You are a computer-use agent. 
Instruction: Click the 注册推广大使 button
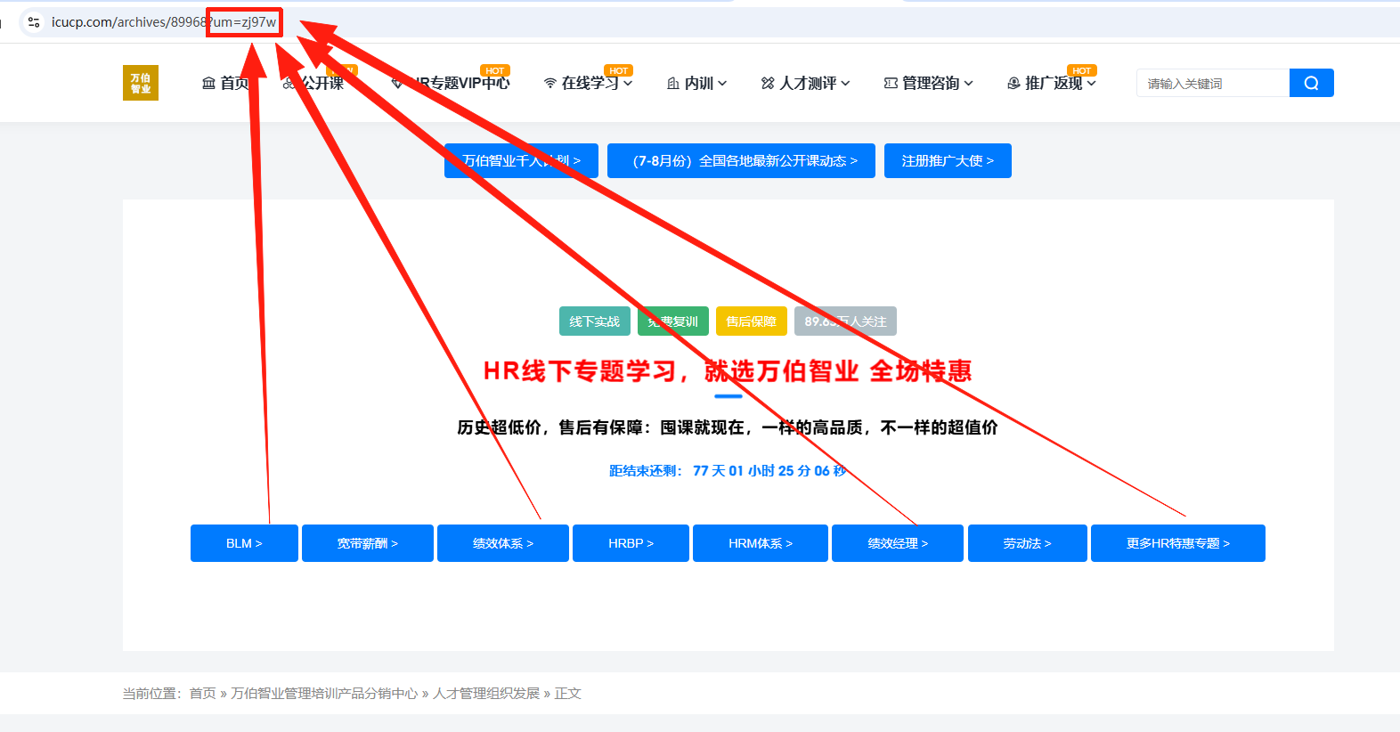(947, 161)
